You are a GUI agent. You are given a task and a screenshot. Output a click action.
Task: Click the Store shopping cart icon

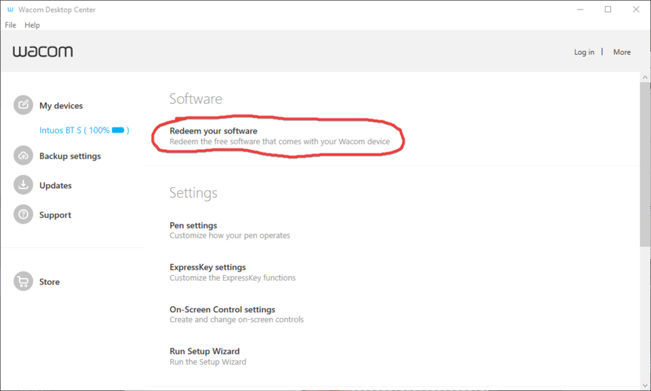pos(23,282)
